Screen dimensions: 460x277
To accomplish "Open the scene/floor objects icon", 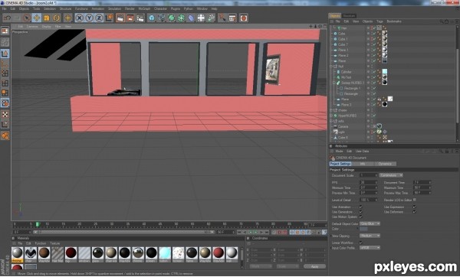I will click(x=201, y=18).
